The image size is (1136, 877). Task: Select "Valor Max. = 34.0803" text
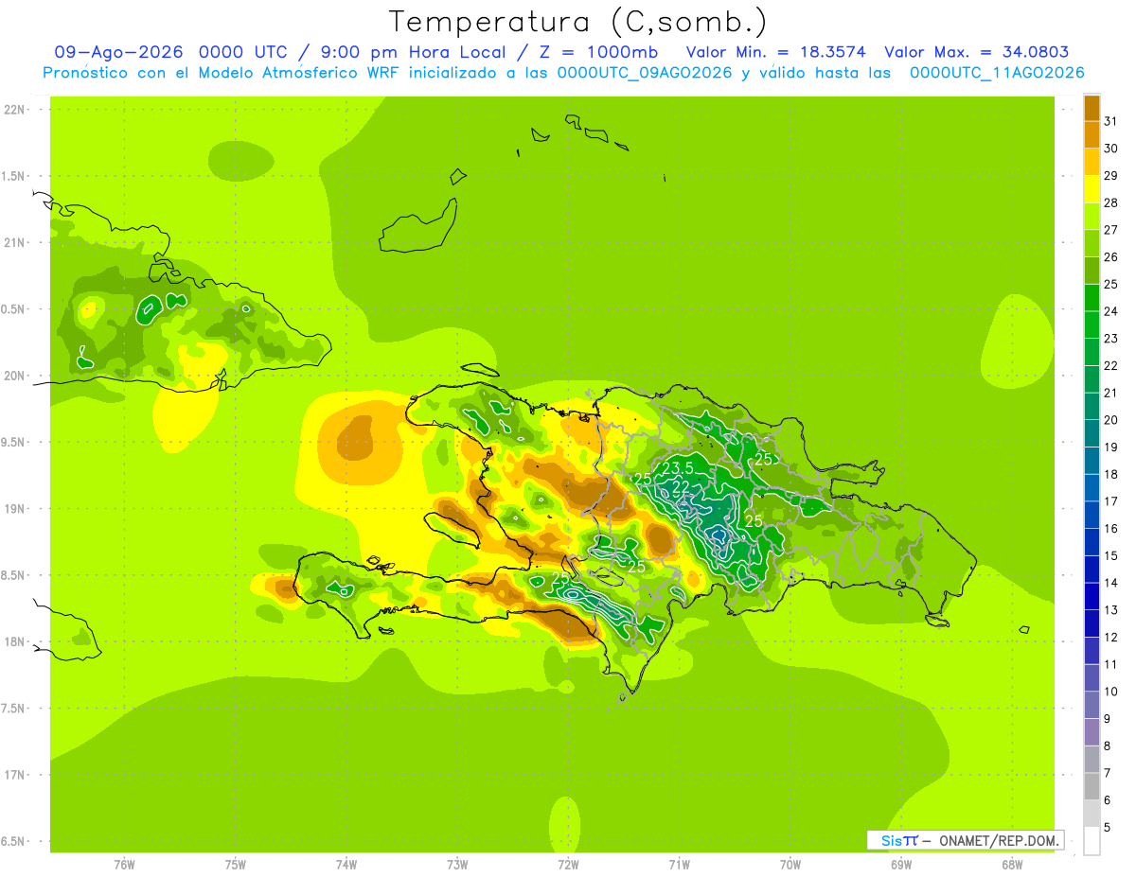pyautogui.click(x=975, y=52)
